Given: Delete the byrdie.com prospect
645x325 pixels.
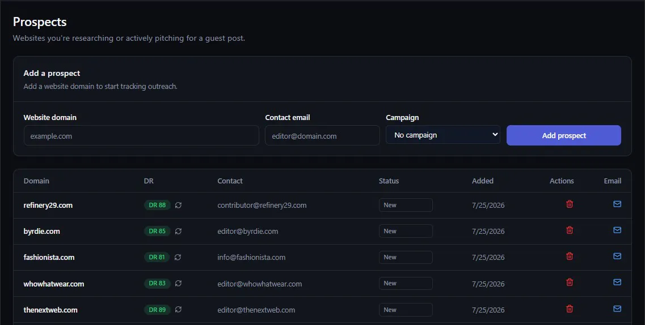Looking at the screenshot, I should [x=570, y=230].
